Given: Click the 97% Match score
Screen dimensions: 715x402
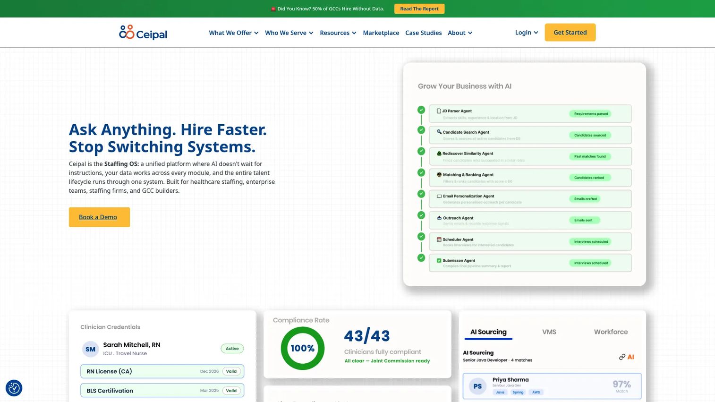Looking at the screenshot, I should (x=621, y=386).
